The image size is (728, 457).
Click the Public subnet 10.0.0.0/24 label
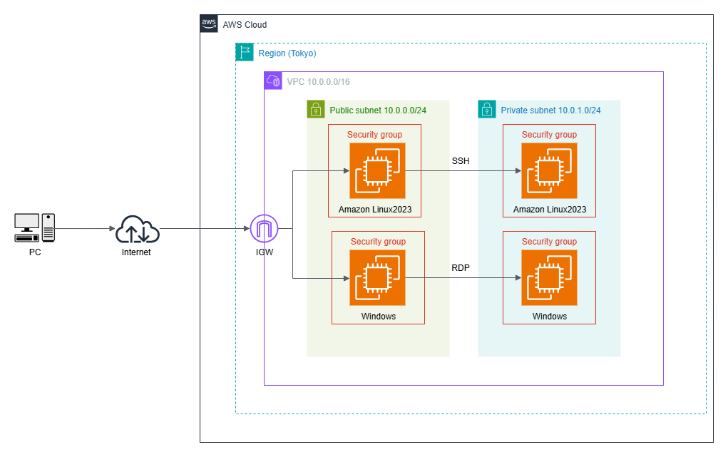376,110
